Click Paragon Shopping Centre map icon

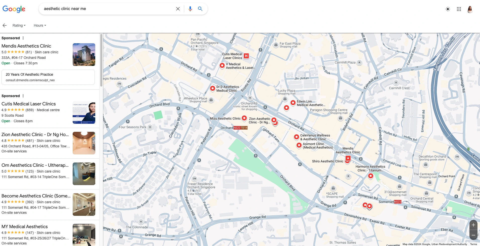point(340,118)
